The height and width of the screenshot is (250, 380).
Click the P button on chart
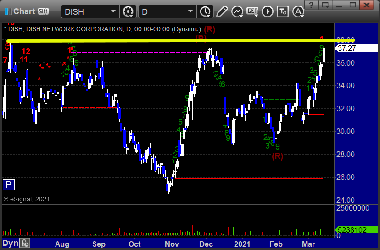click(8, 185)
